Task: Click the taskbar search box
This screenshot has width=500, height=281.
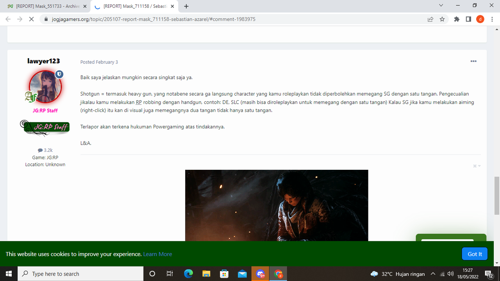Action: (80, 274)
